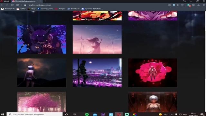Open the green extension icon with red badge

click(x=189, y=5)
